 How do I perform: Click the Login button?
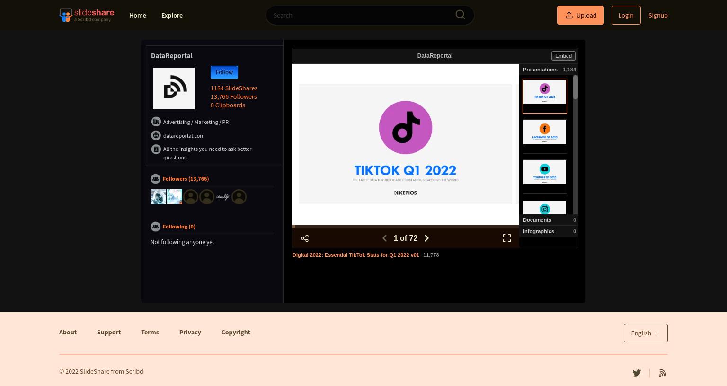click(626, 15)
